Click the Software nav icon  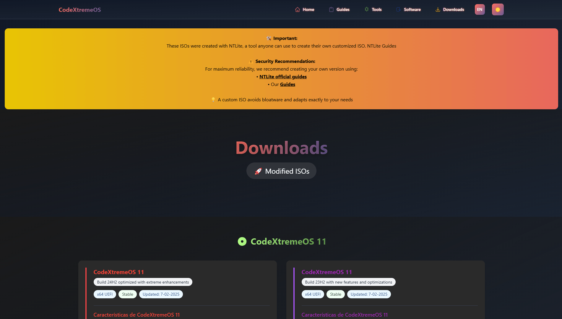[x=399, y=9]
